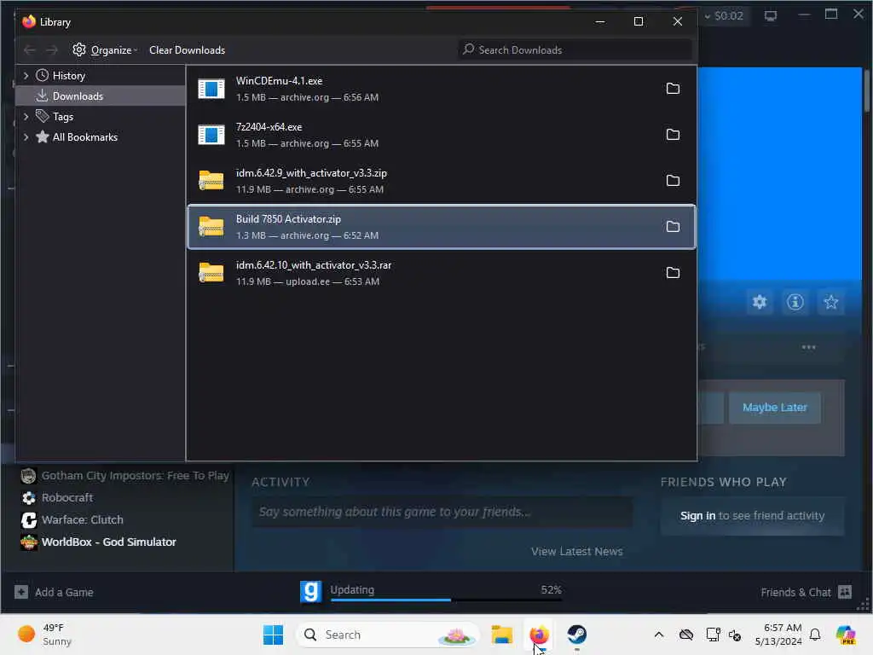Select Build 7850 Activator.zip download entry
The image size is (873, 655).
[x=442, y=227]
